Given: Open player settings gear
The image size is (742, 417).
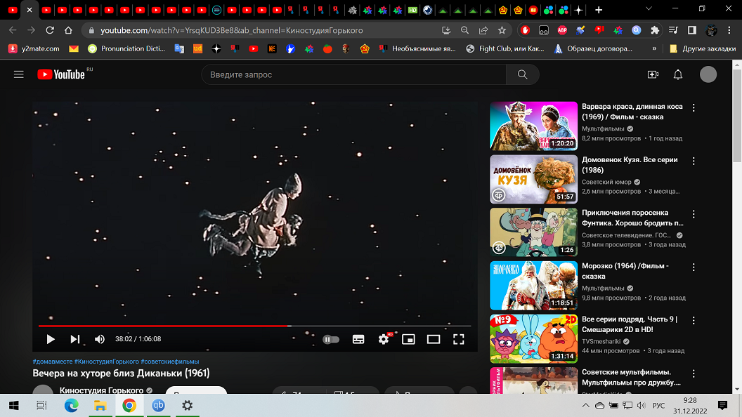Looking at the screenshot, I should pyautogui.click(x=384, y=339).
